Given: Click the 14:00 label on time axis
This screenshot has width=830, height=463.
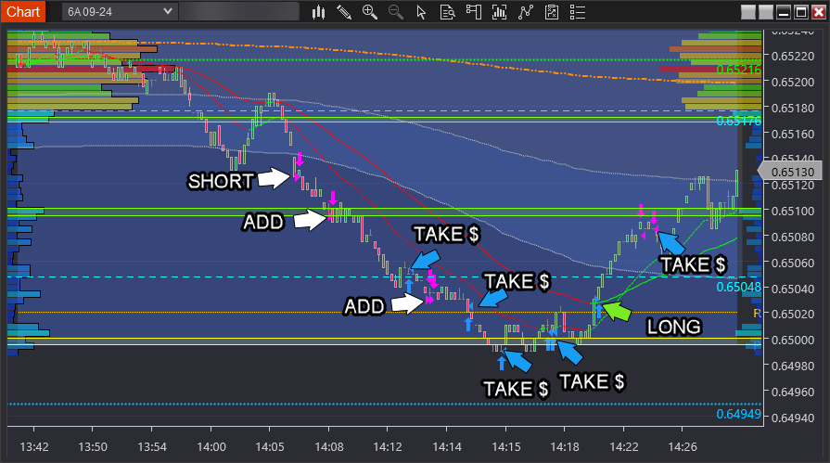Looking at the screenshot, I should coord(211,446).
